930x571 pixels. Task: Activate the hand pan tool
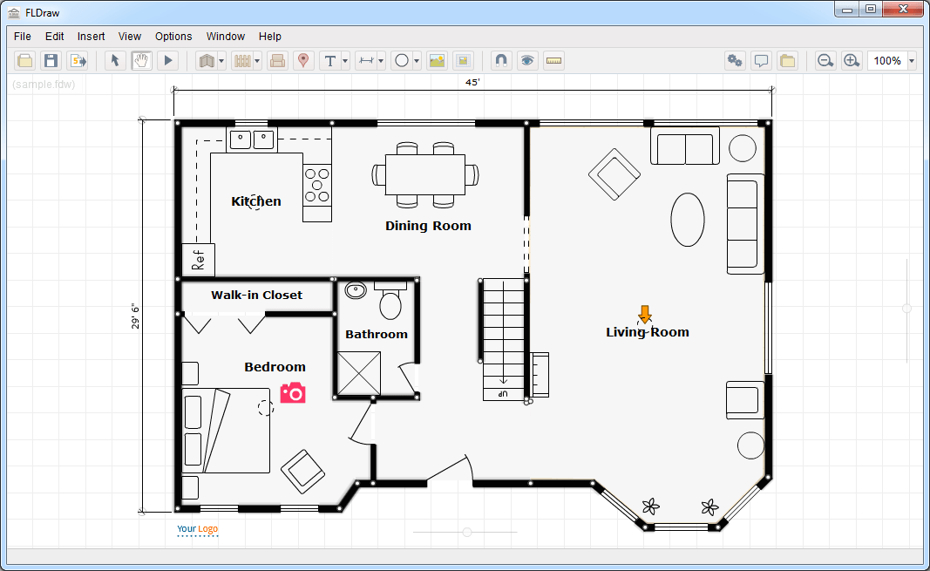click(x=141, y=60)
